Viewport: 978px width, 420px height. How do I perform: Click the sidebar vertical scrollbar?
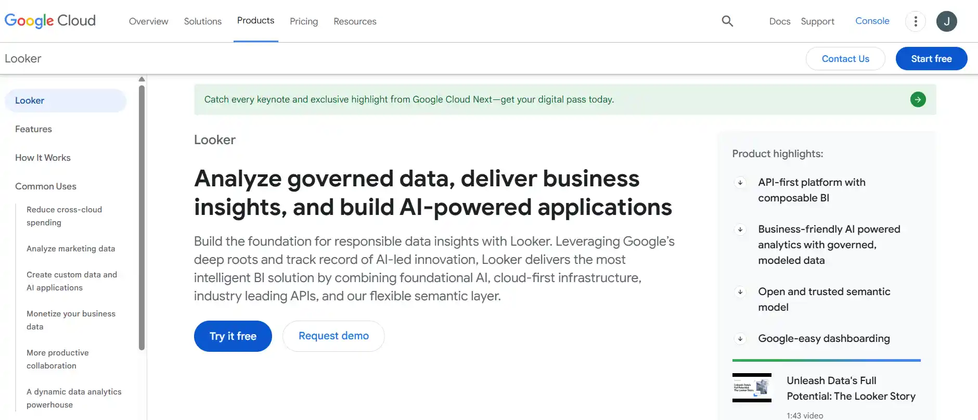(x=141, y=218)
